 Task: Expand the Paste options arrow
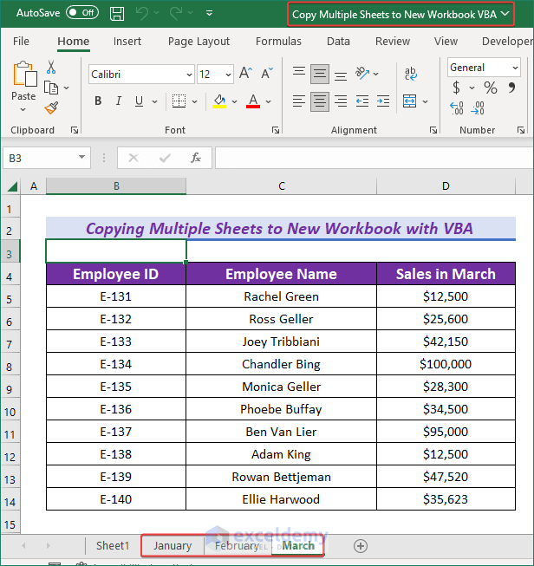23,109
